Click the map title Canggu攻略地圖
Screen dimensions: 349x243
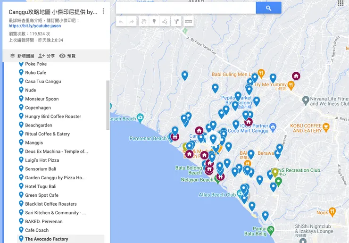point(53,12)
